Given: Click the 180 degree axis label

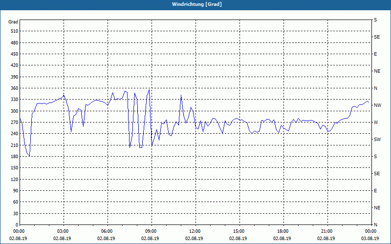Looking at the screenshot, I should tap(15, 157).
